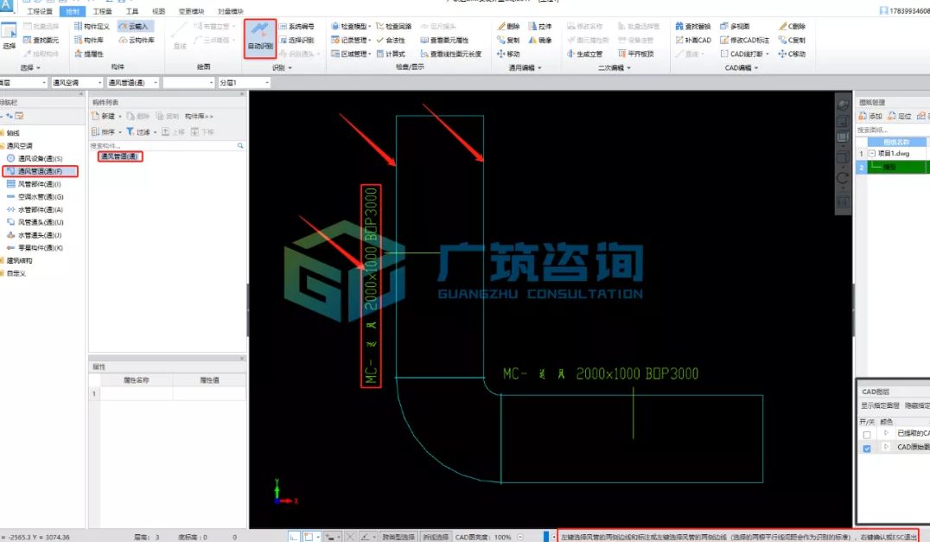
Task: Click 系统编号 system numbering tool
Action: tap(296, 26)
